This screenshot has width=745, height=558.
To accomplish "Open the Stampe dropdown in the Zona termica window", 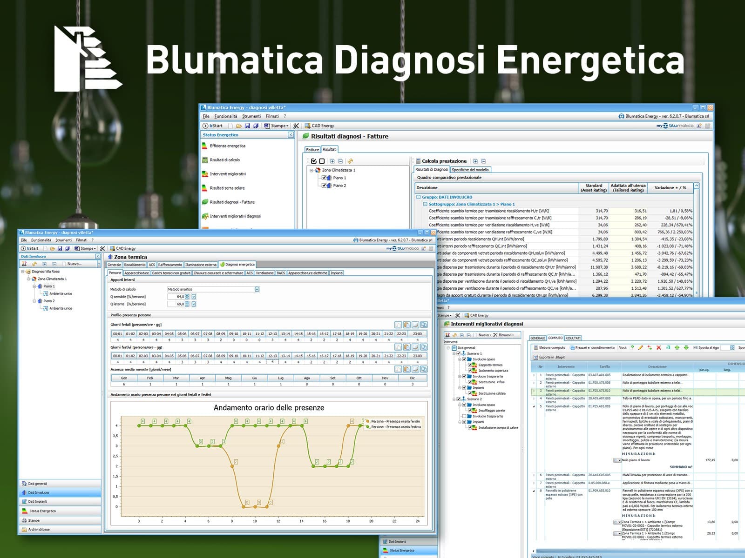I will [x=85, y=248].
